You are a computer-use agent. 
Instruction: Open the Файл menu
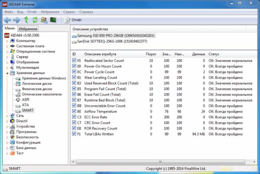[9, 12]
